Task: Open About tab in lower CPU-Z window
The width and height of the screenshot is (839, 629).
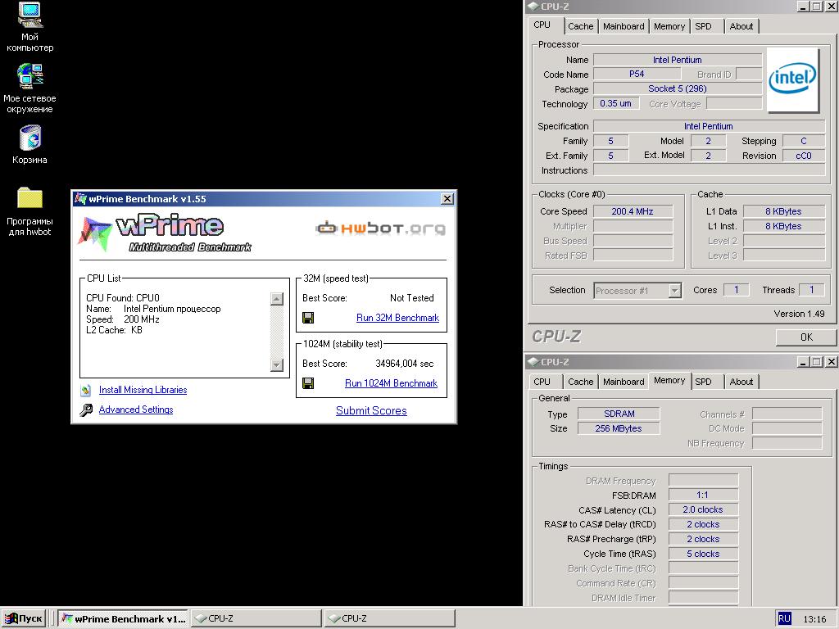Action: (741, 382)
